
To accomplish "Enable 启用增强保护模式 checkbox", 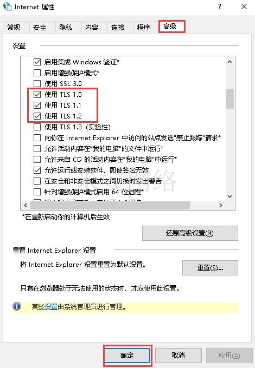I will point(37,73).
